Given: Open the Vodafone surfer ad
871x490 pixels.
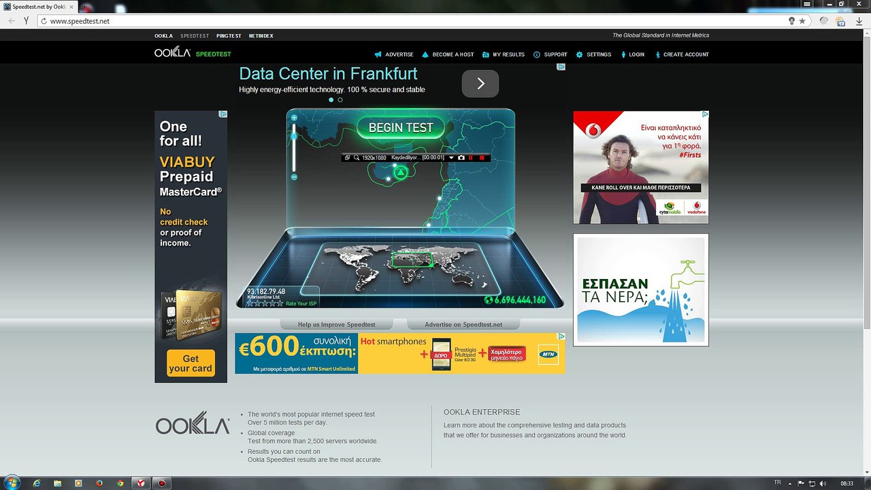Looking at the screenshot, I should click(641, 167).
